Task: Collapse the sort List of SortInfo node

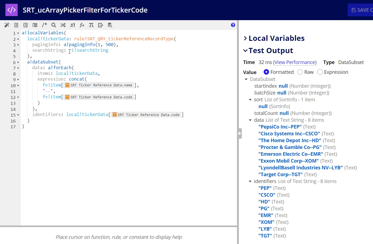Action: click(250, 100)
